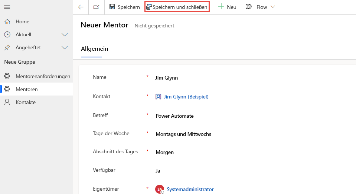Click the Speichern floppy disk icon

click(x=112, y=7)
